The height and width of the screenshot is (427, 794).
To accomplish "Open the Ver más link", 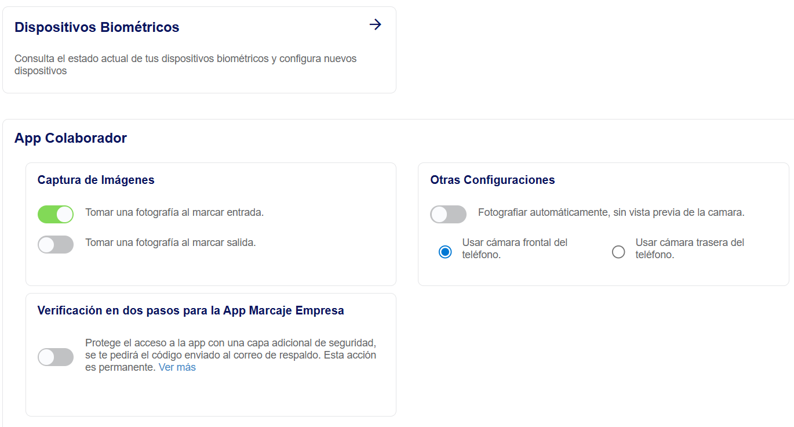I will [x=177, y=367].
